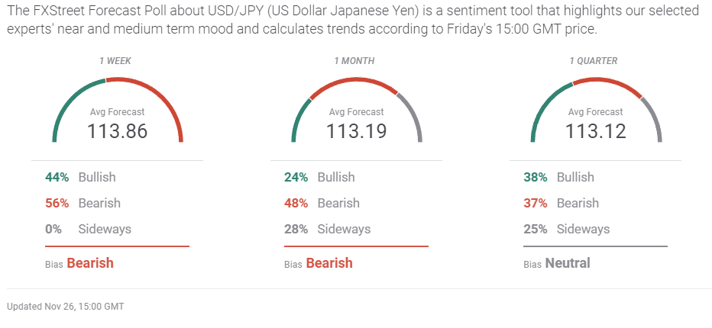Click 25% Sideways in the 1 quarter panel
Viewport: 712px width, 328px height.
click(x=566, y=229)
